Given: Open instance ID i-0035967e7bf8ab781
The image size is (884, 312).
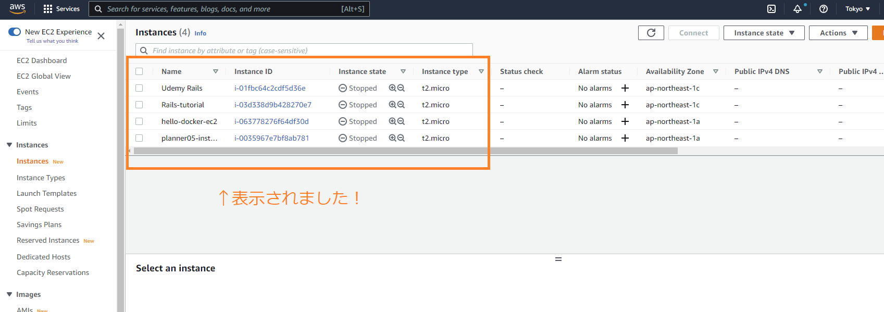Looking at the screenshot, I should click(x=271, y=138).
